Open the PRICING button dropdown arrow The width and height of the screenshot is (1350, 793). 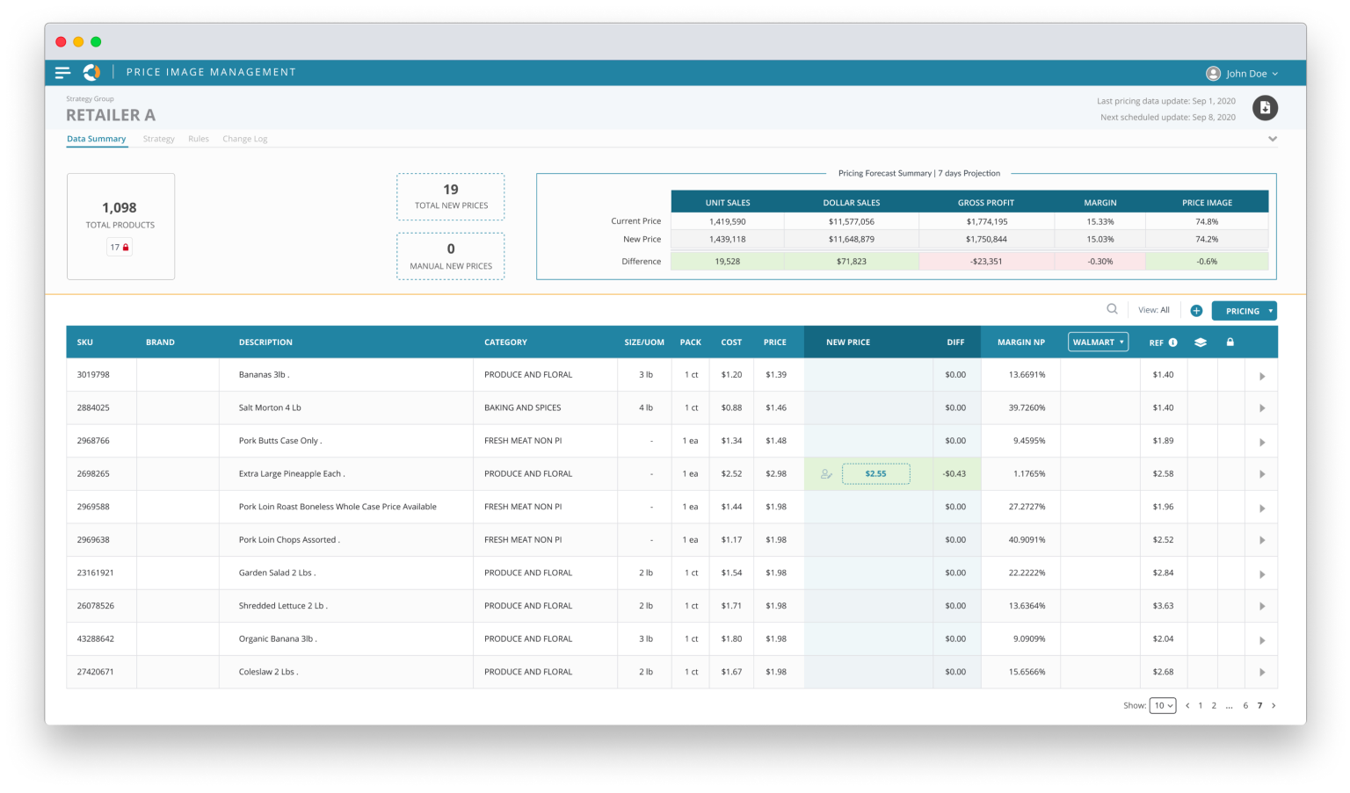[1270, 311]
